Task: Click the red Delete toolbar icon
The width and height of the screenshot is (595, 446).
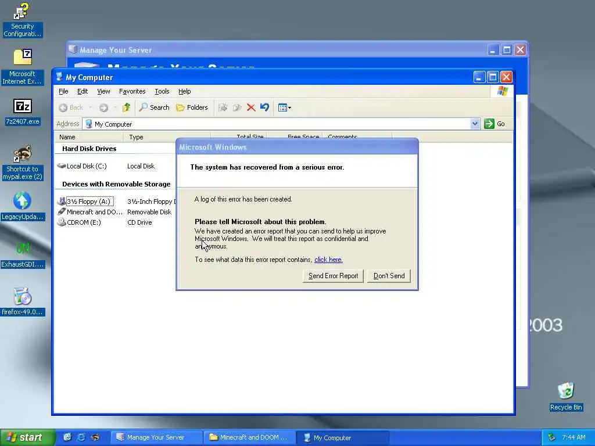Action: (251, 107)
